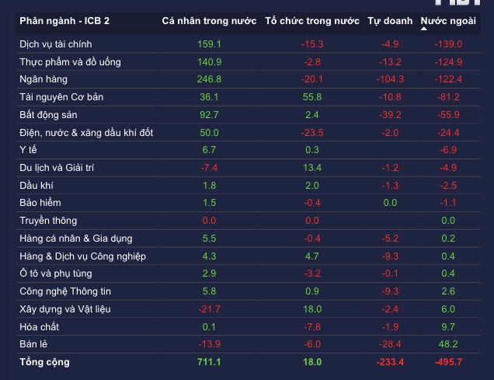Sort by Cá nhân trong nước column
The width and height of the screenshot is (494, 380).
209,19
